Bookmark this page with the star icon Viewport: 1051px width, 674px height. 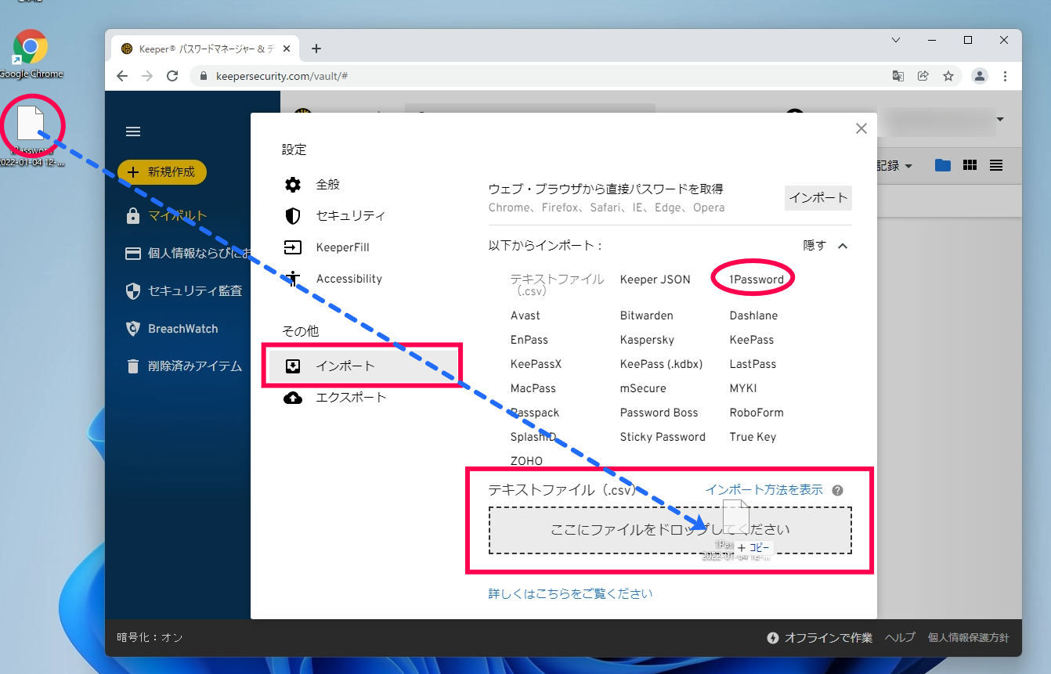948,76
